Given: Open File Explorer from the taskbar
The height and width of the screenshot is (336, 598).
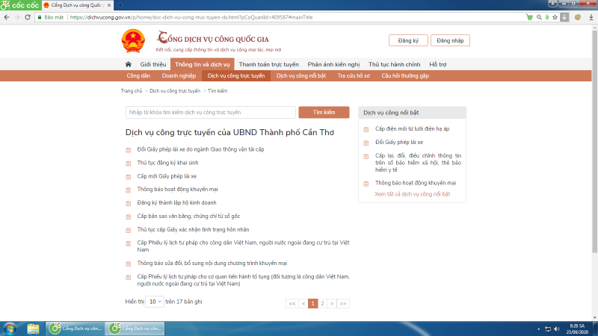Looking at the screenshot, I should [33, 328].
